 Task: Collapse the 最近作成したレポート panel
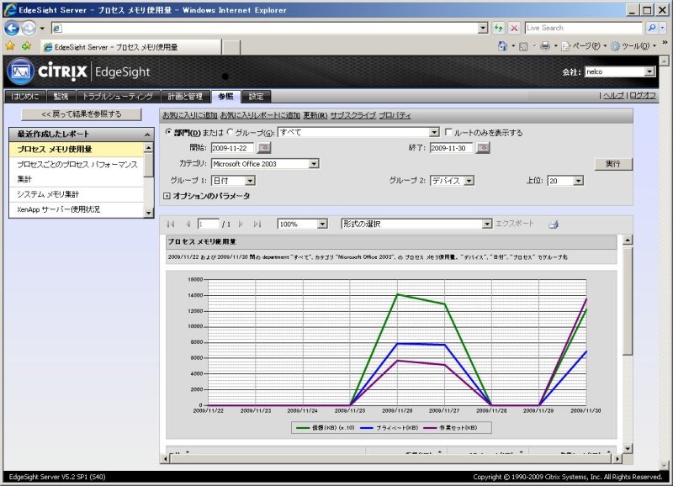pos(147,135)
